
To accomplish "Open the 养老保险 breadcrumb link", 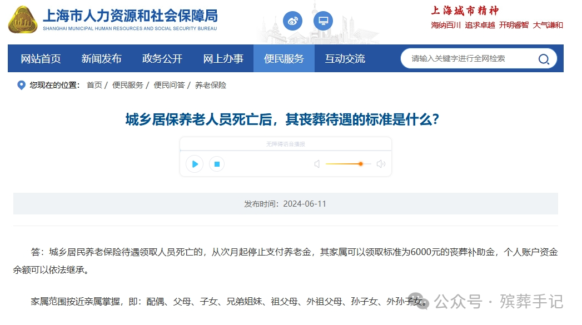I will (210, 86).
